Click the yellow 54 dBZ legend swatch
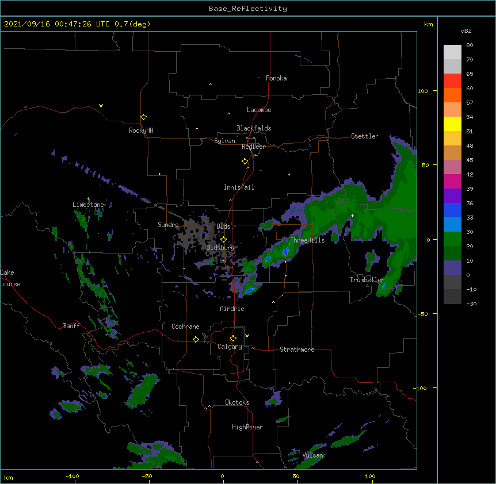 (452, 124)
